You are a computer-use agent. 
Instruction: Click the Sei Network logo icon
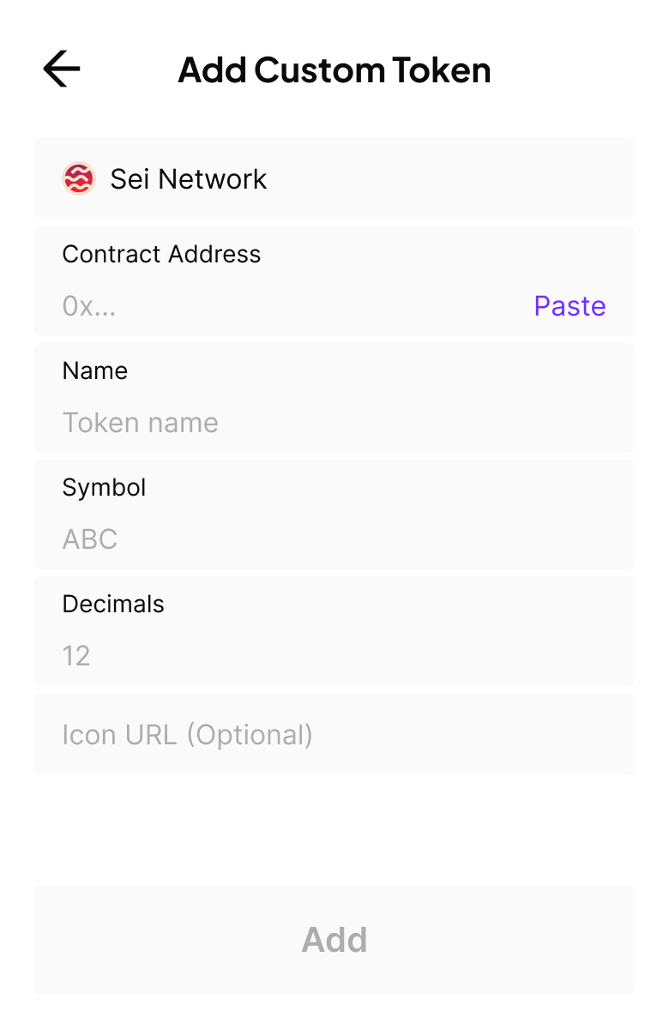pos(79,178)
